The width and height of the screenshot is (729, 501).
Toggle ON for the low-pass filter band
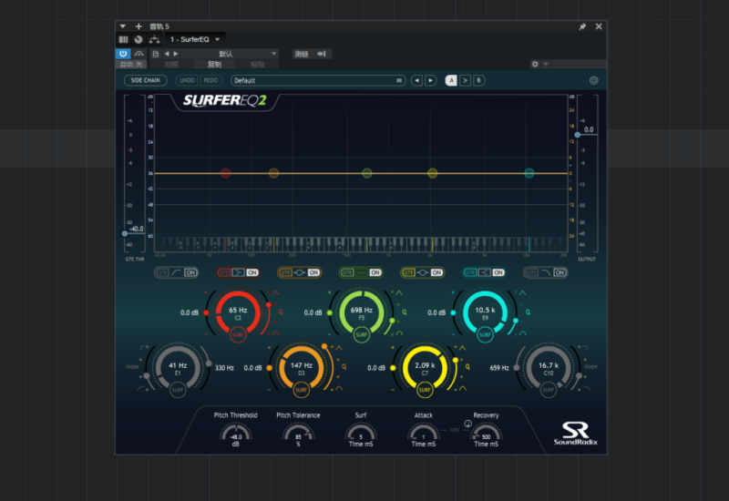560,272
